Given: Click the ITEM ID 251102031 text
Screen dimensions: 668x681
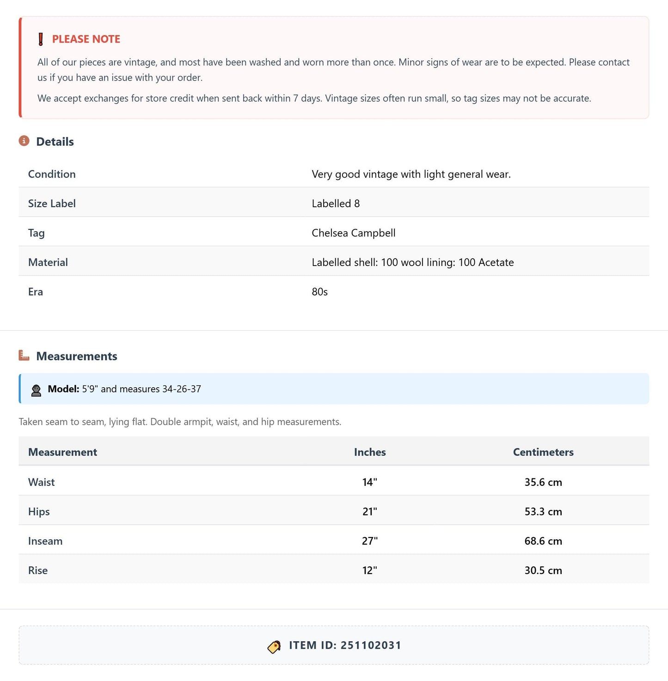Looking at the screenshot, I should pyautogui.click(x=345, y=645).
